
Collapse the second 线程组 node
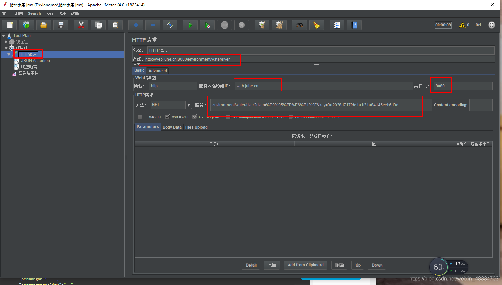6,48
